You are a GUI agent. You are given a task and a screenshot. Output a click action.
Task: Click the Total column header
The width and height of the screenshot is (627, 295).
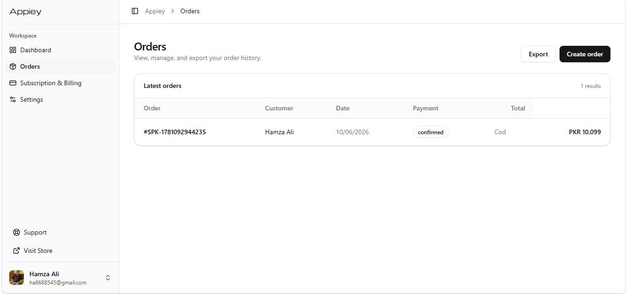click(x=518, y=108)
